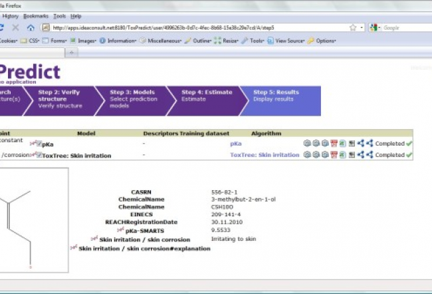The height and width of the screenshot is (294, 432).
Task: Open the View Source dropdown
Action: point(286,41)
